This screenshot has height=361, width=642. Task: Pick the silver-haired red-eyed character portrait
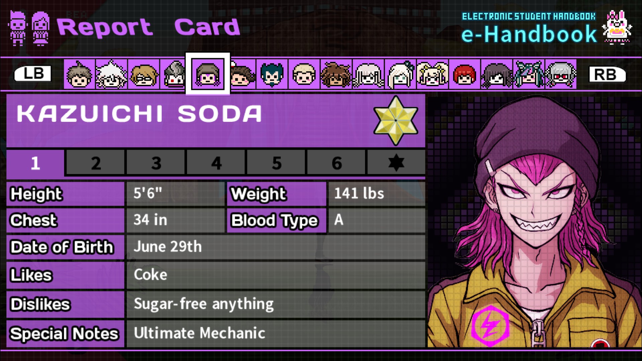[561, 74]
